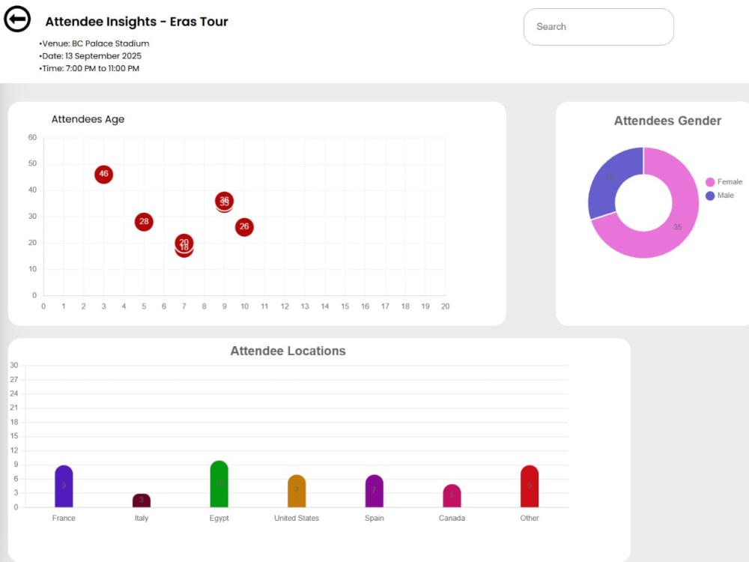This screenshot has width=749, height=562.
Task: Click the pink Female legend swatch
Action: (710, 182)
